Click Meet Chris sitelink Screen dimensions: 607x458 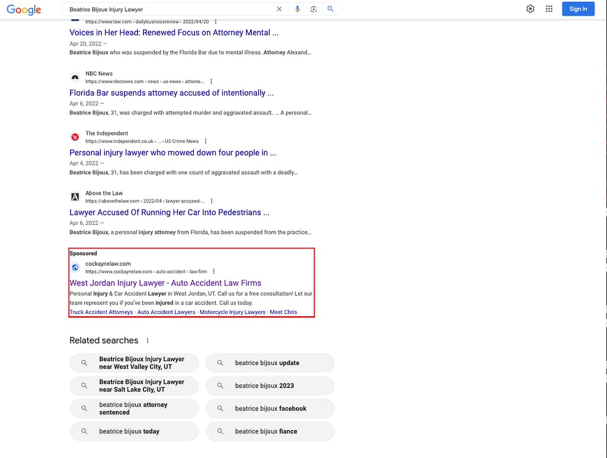(283, 312)
